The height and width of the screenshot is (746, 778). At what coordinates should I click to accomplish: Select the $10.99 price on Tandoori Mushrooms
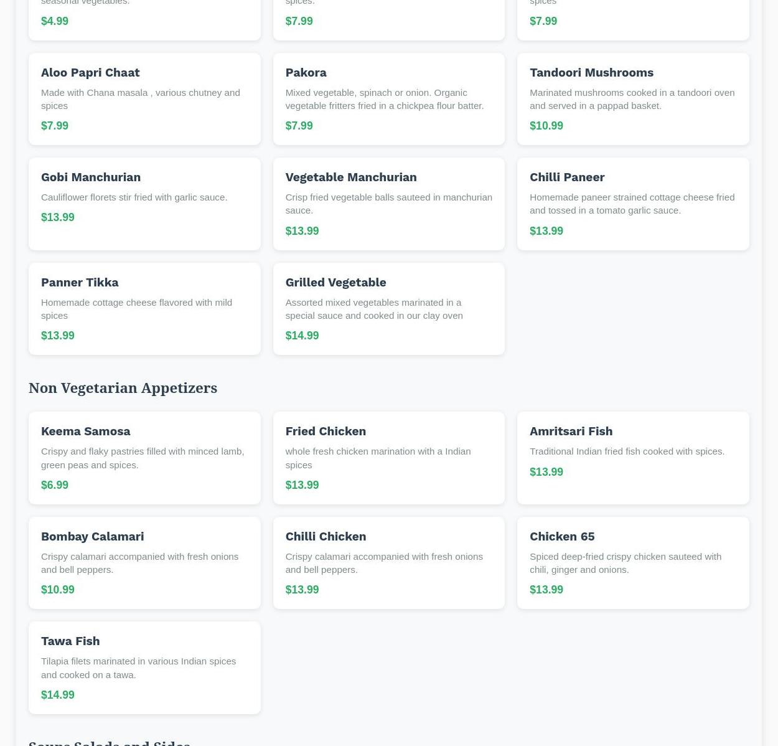[546, 126]
